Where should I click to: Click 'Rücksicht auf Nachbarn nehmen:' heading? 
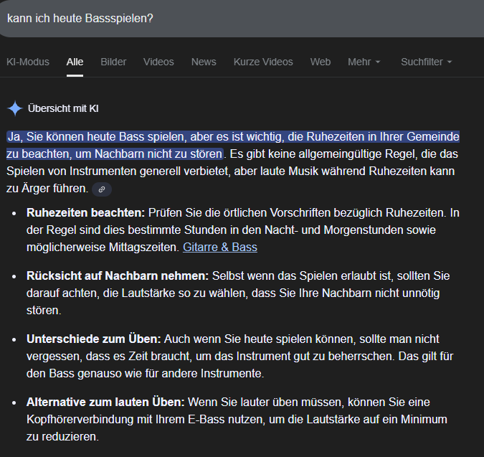[x=117, y=275]
